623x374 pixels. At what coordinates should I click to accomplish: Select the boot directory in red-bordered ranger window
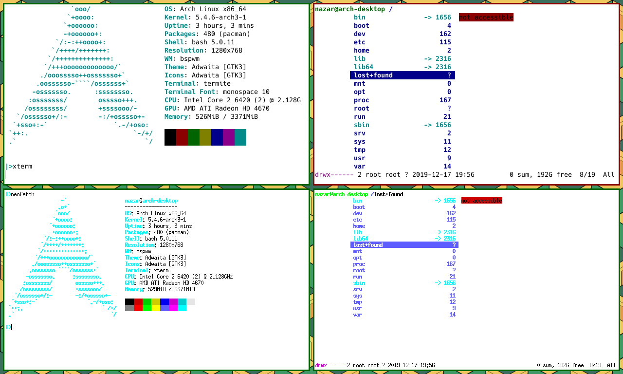403,26
